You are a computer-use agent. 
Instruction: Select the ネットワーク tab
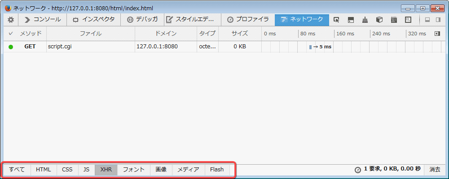click(302, 20)
